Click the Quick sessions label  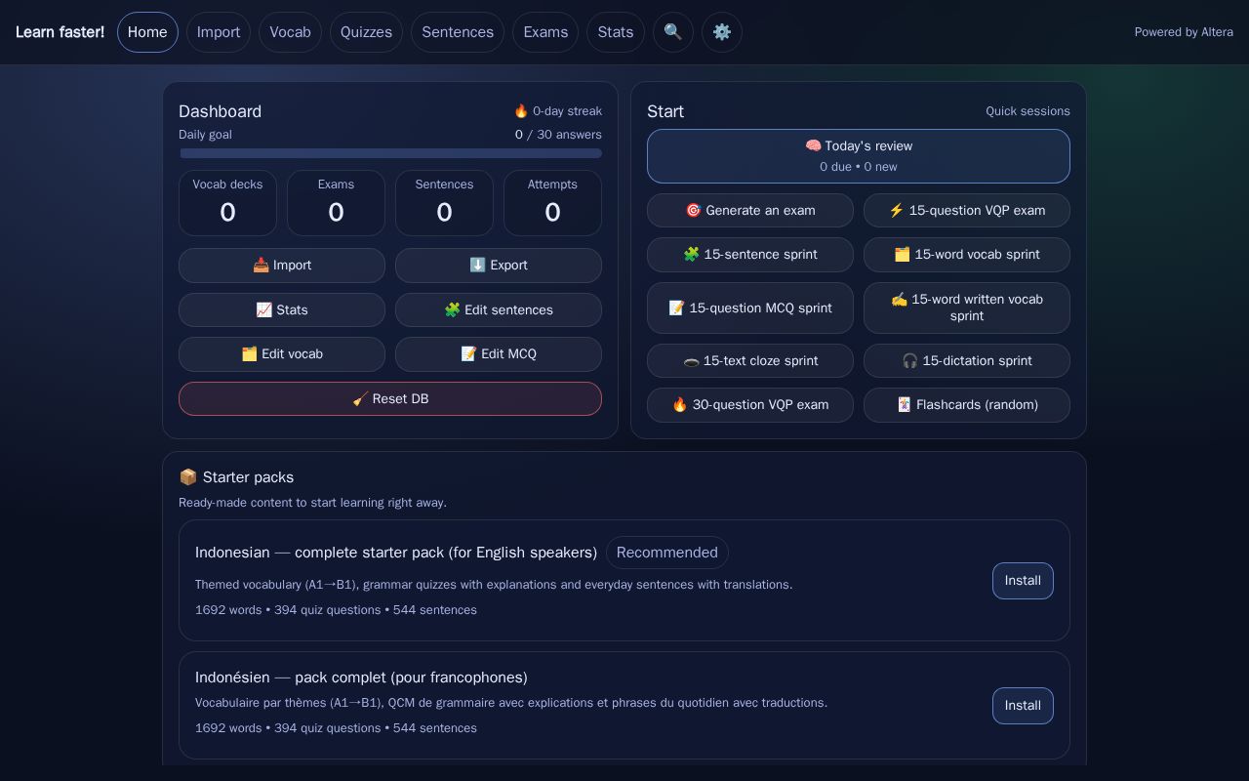1027,111
